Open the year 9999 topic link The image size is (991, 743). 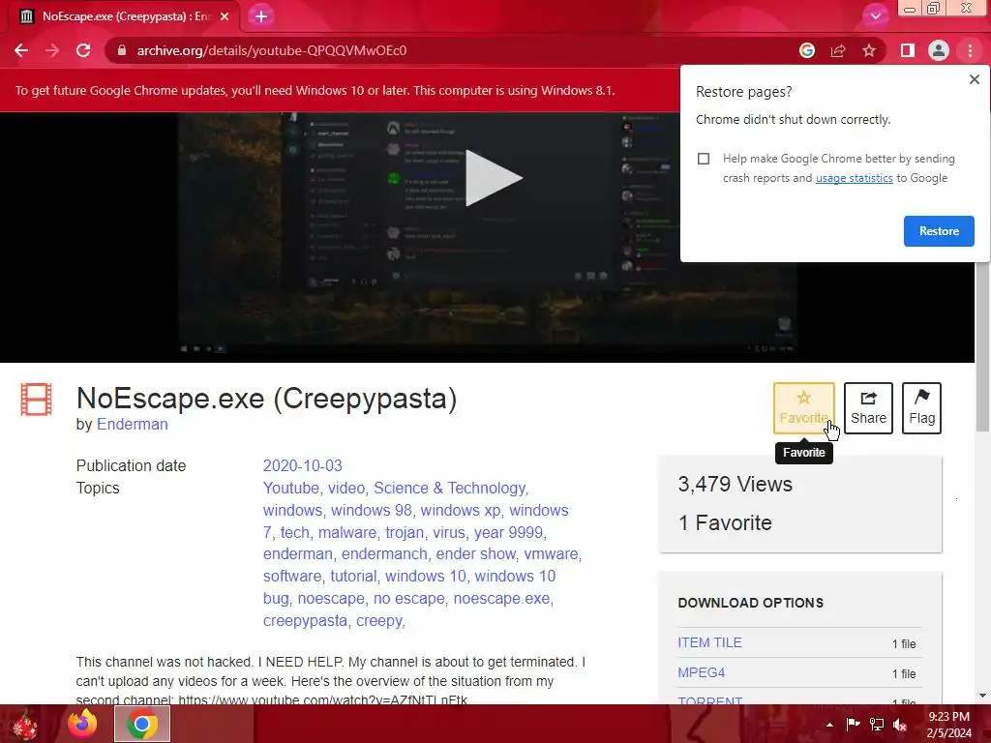(508, 533)
